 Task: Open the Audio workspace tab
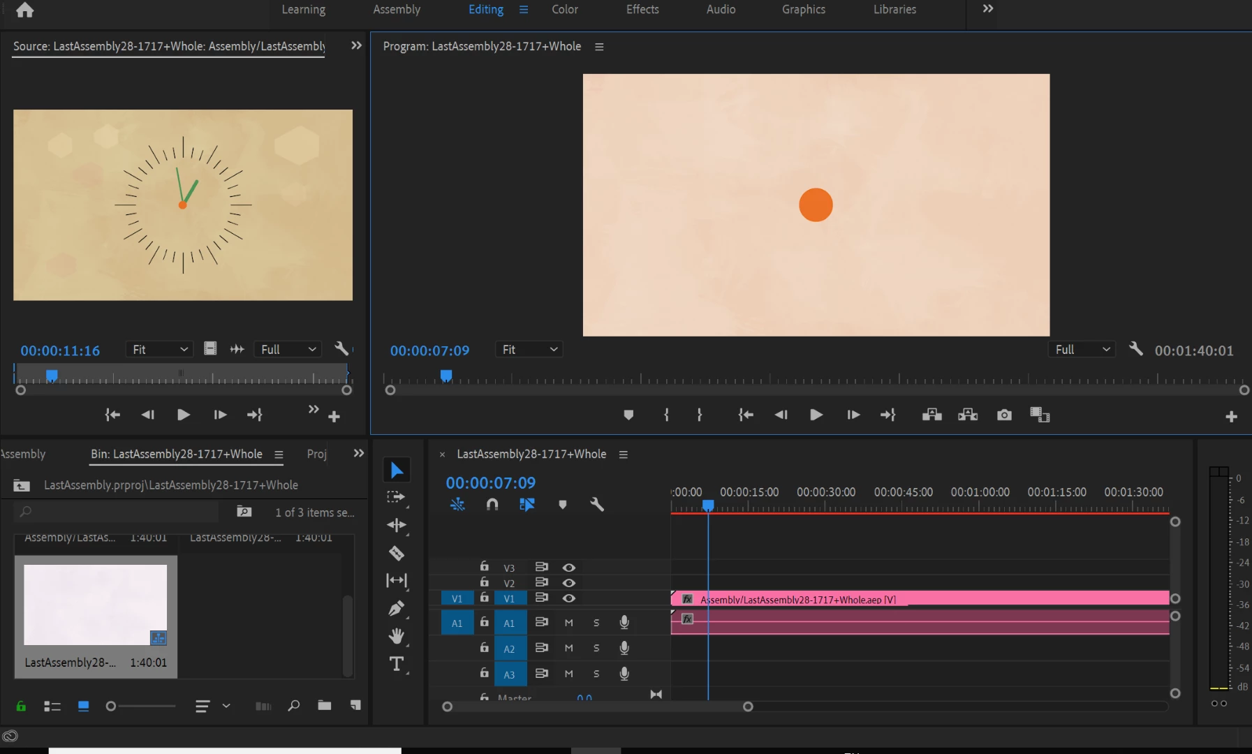[721, 9]
